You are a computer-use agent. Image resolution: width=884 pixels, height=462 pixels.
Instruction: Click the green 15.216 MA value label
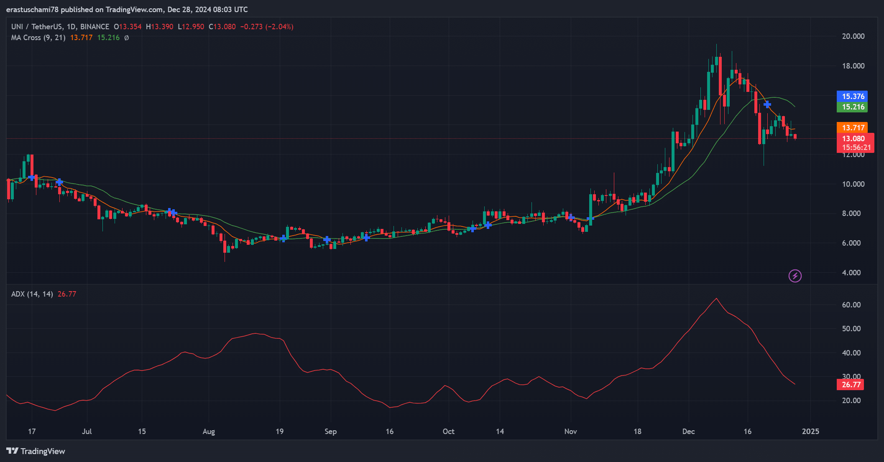click(852, 107)
